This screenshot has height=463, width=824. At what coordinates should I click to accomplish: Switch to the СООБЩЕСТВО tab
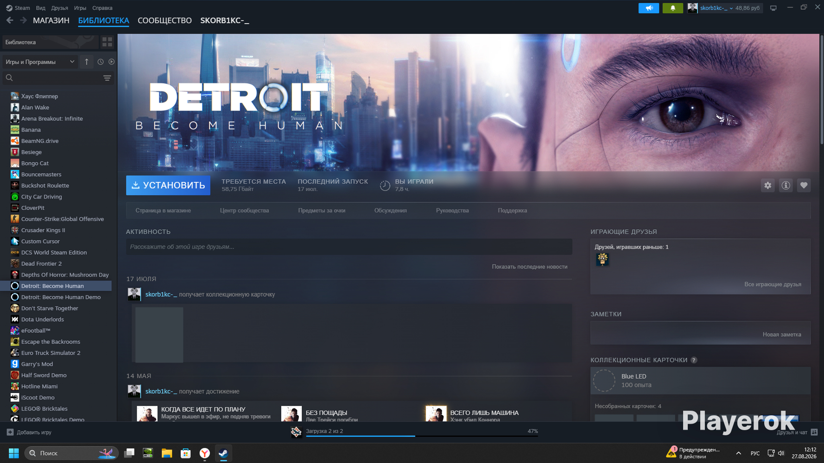tap(165, 20)
